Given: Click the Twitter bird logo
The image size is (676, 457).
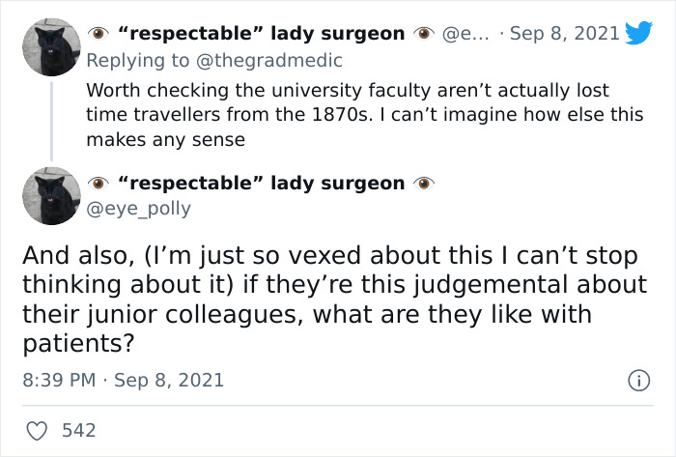Looking at the screenshot, I should point(639,34).
